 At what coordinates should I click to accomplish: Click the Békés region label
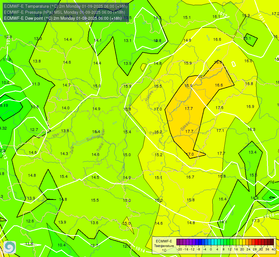185,126
